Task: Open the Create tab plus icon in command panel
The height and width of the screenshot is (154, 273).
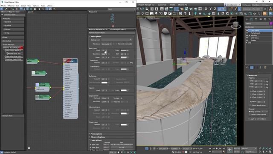Action: [247, 19]
